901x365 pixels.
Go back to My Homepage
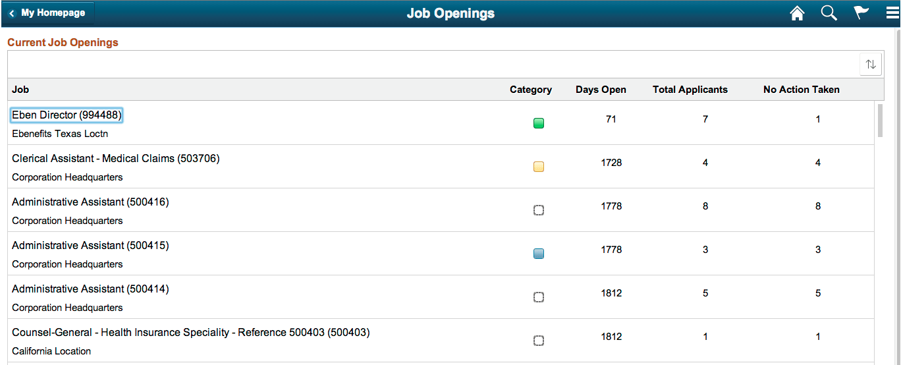point(48,13)
